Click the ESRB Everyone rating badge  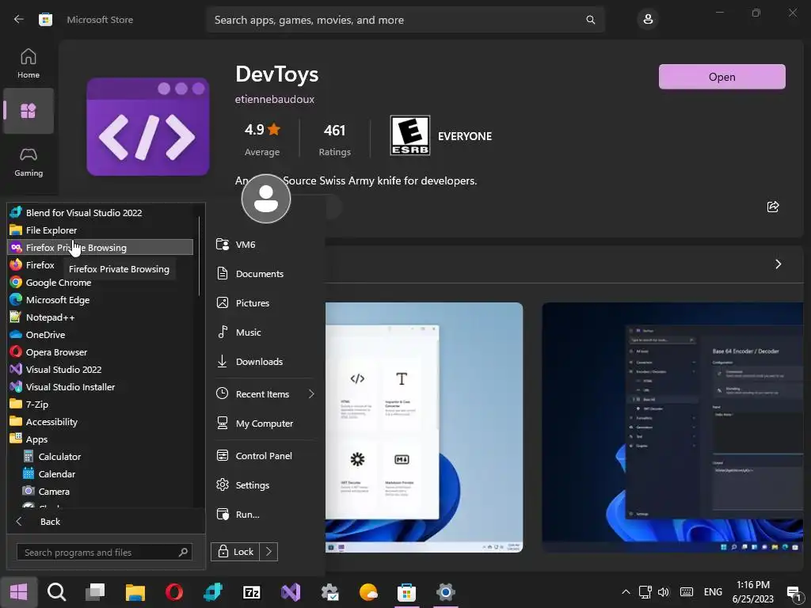pos(410,135)
